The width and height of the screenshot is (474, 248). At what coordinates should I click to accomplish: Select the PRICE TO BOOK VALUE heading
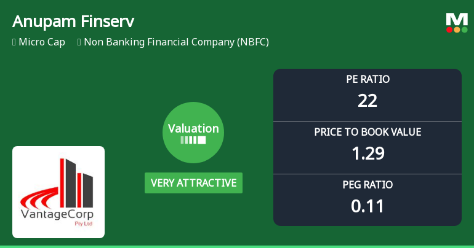368,131
